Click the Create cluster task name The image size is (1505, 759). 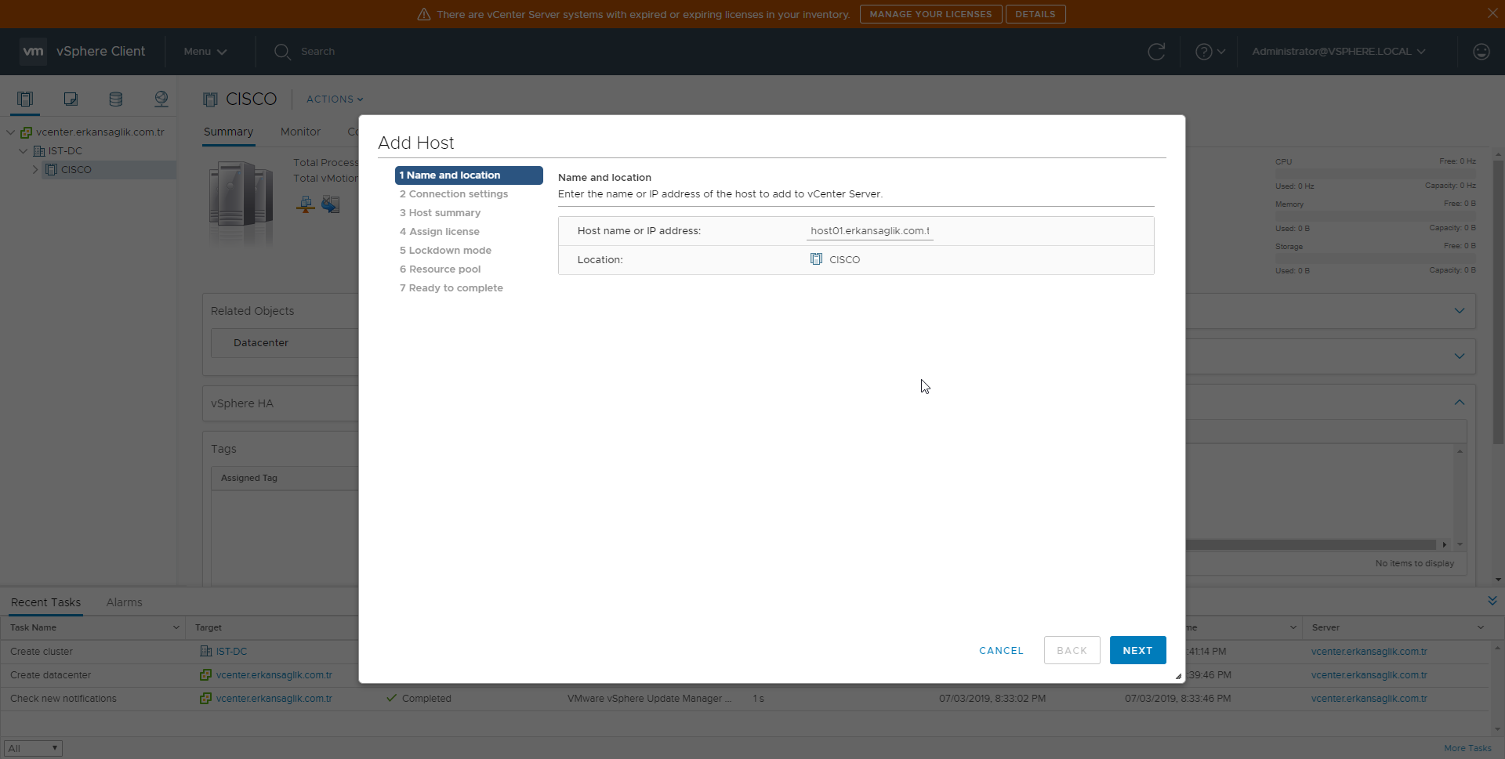[x=42, y=652]
